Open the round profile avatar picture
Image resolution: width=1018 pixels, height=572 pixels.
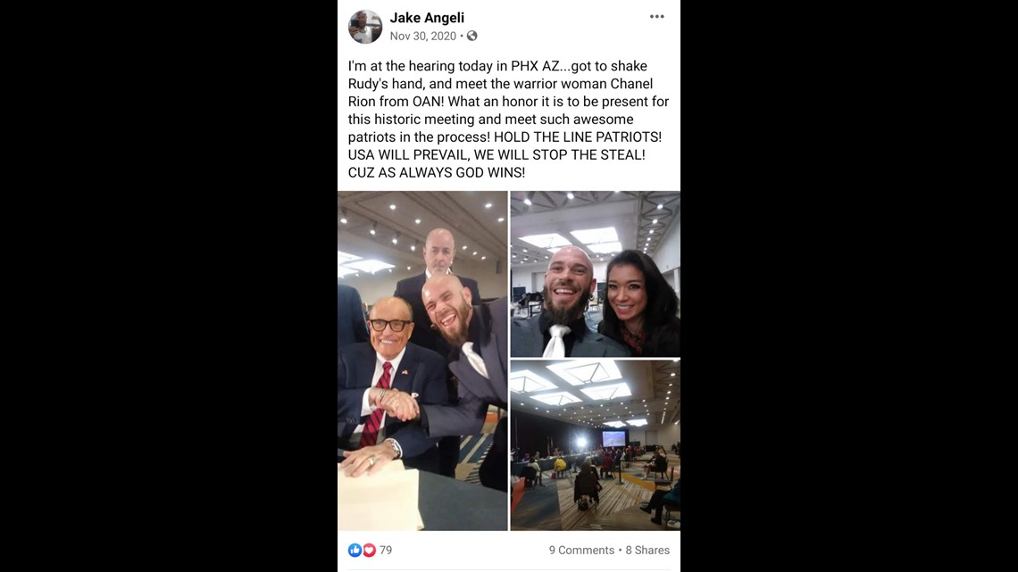coord(365,27)
